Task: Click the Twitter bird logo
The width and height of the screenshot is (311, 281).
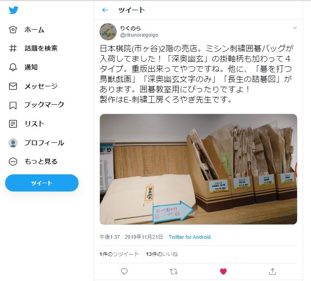Action: pyautogui.click(x=13, y=10)
